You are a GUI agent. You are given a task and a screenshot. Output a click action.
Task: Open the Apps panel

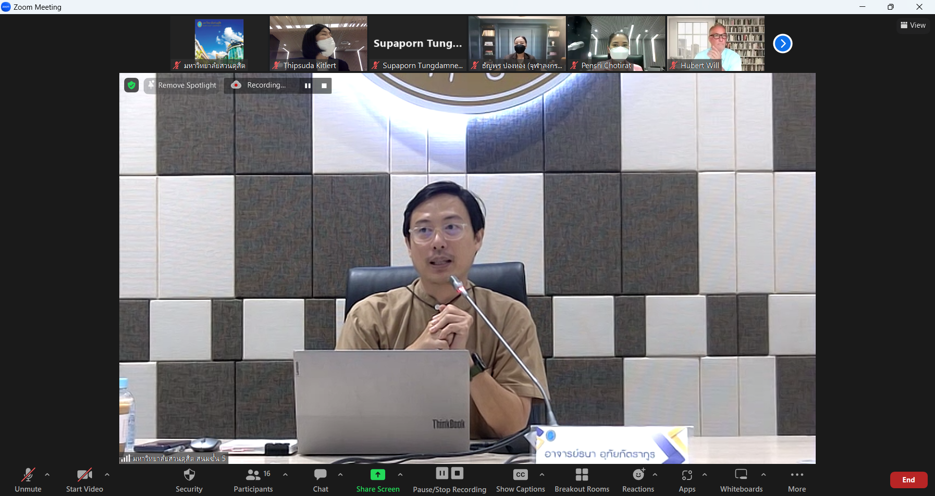click(687, 480)
